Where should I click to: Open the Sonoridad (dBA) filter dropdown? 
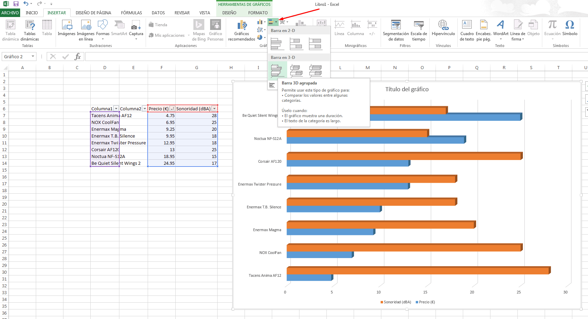pyautogui.click(x=214, y=109)
